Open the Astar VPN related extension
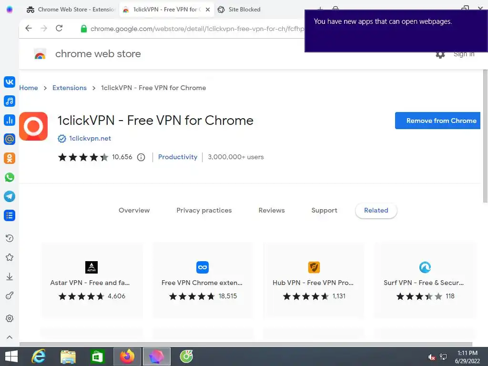 coord(92,280)
